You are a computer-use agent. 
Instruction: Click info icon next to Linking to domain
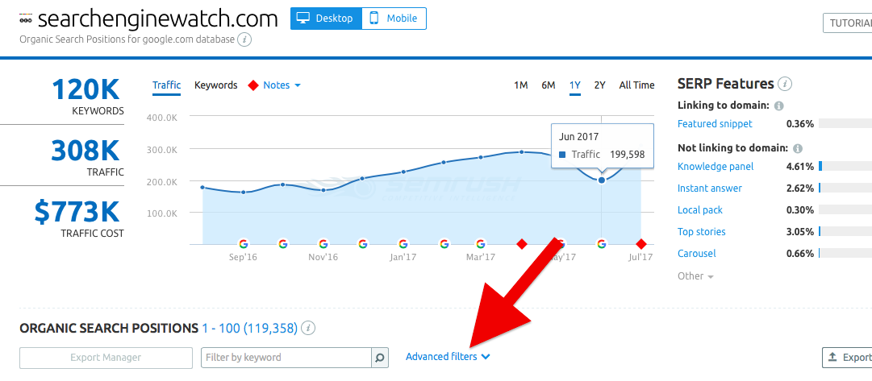[x=779, y=106]
